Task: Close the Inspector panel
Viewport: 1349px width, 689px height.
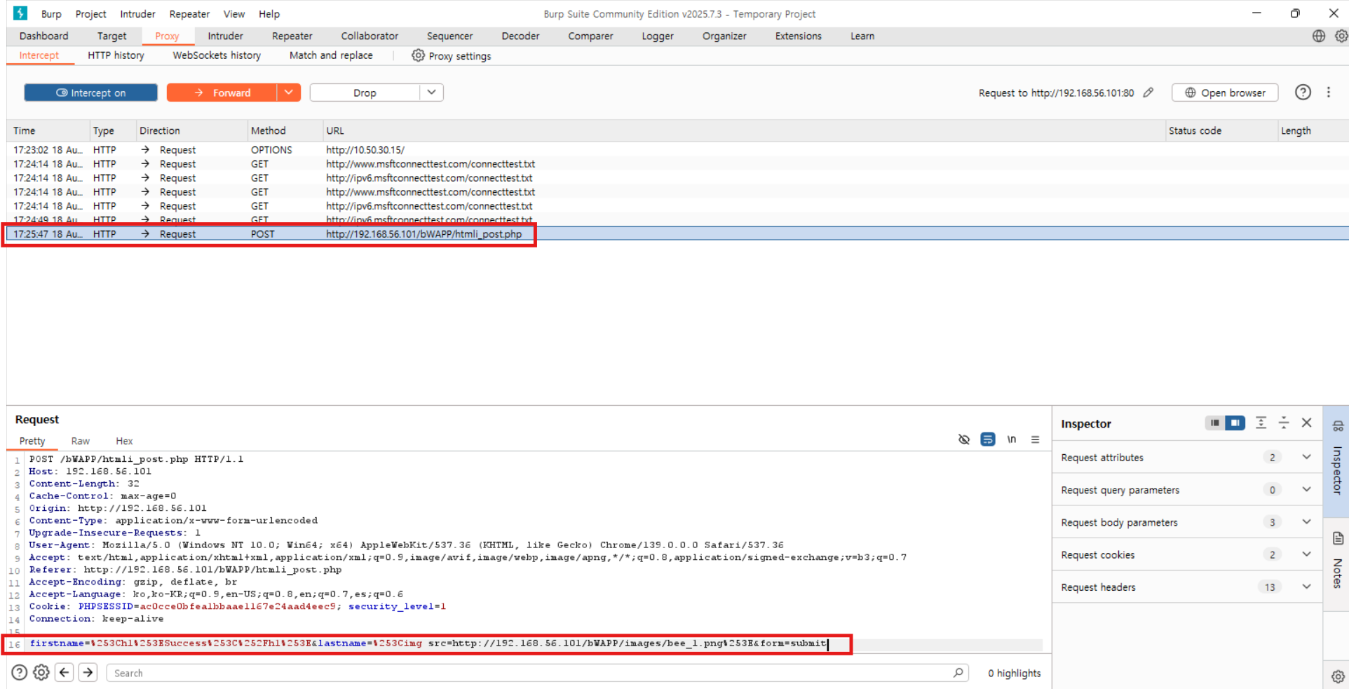Action: [1307, 423]
